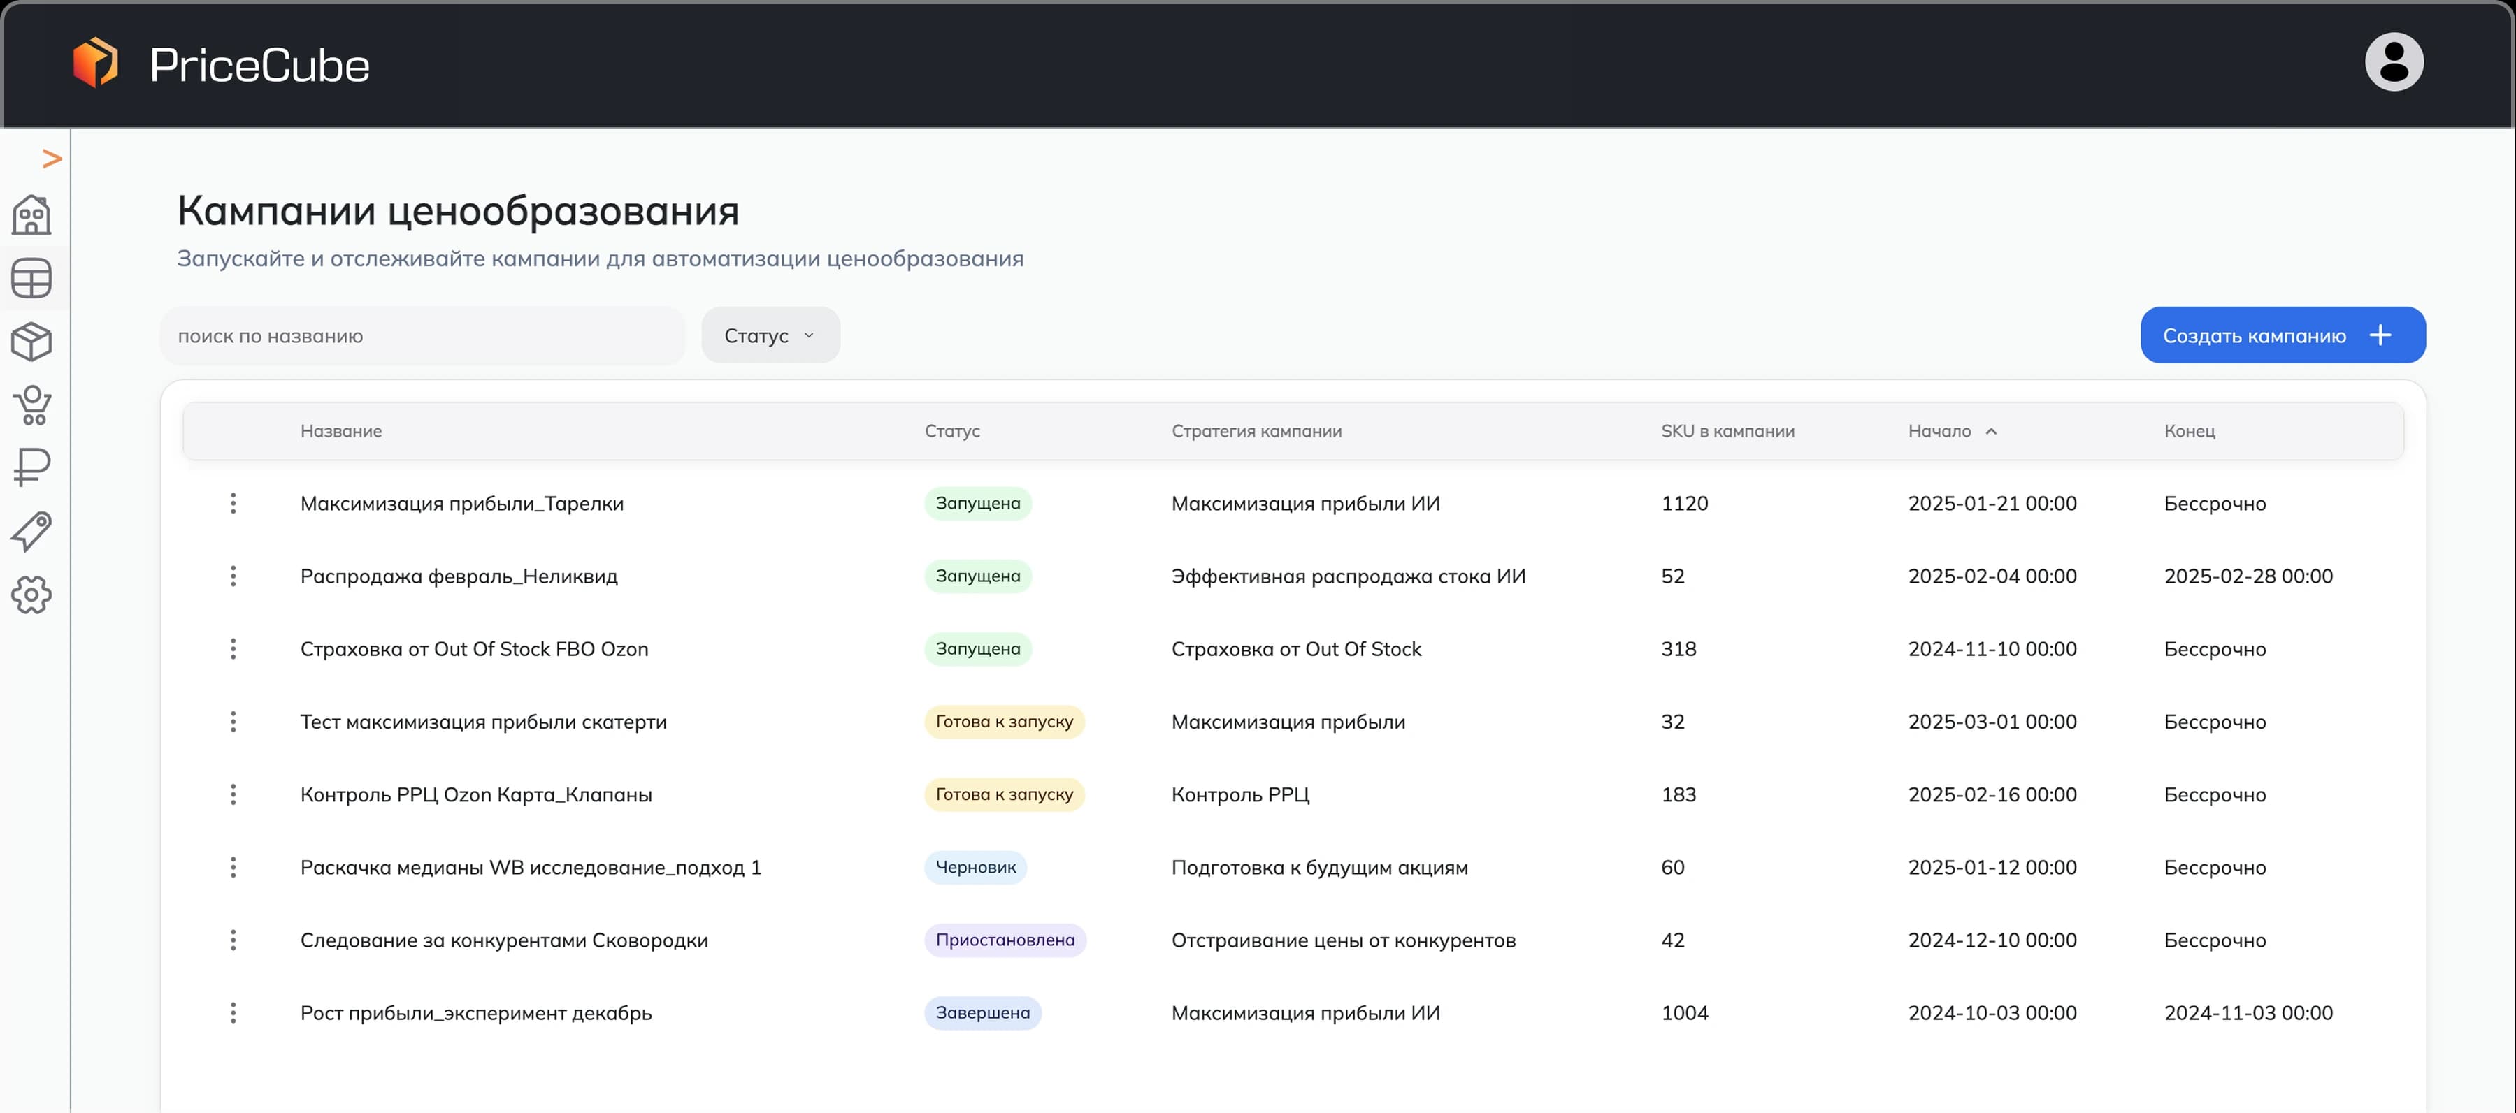Click the Черновик status badge
Image resolution: width=2516 pixels, height=1113 pixels.
pos(975,867)
